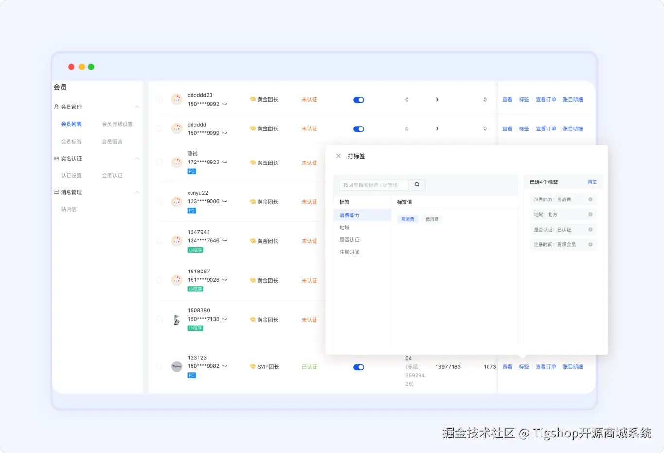Collapse the 会员管理 sidebar section chevron

click(x=137, y=107)
